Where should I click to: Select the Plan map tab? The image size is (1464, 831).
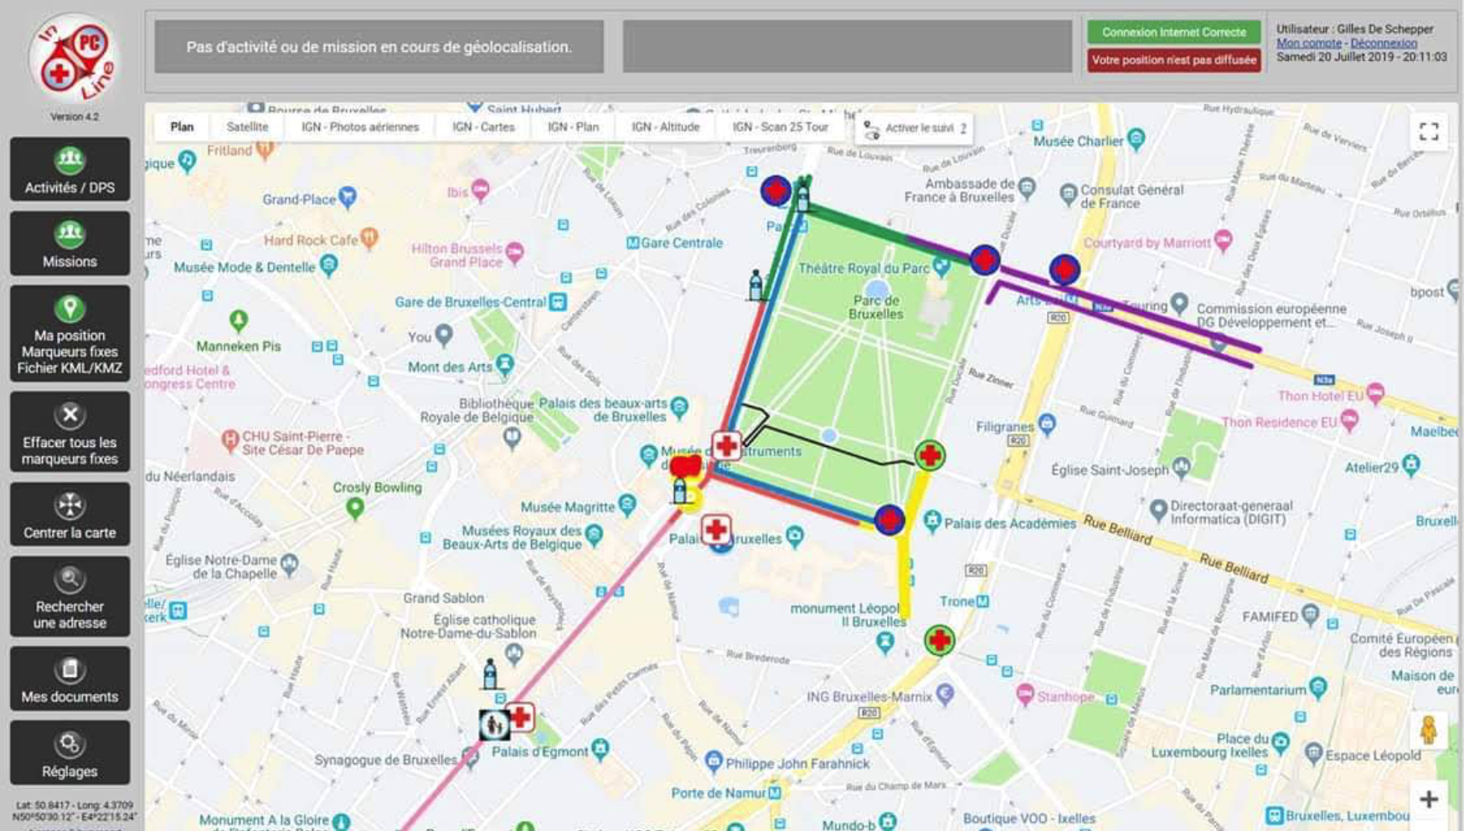pos(182,127)
